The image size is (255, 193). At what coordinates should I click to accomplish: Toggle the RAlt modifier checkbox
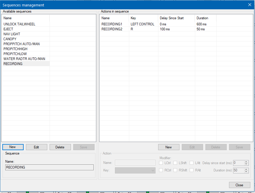(192, 170)
